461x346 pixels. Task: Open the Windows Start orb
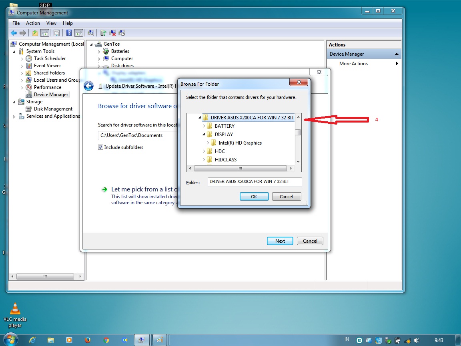point(10,340)
